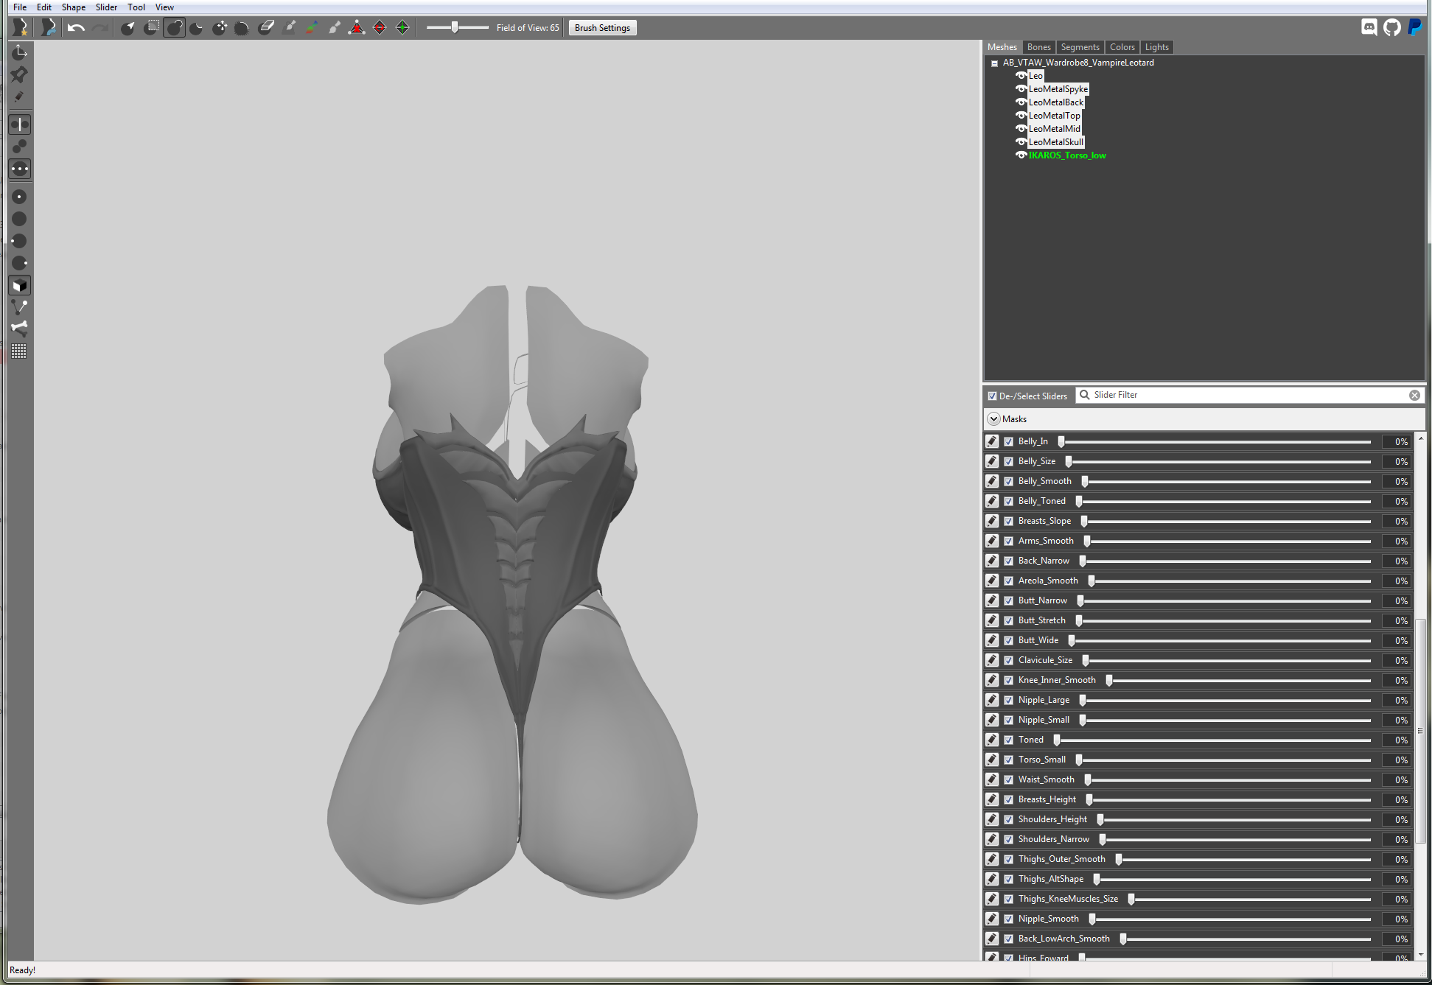Click the New Project icon with star
Screen dimensions: 1432x985
(20, 28)
